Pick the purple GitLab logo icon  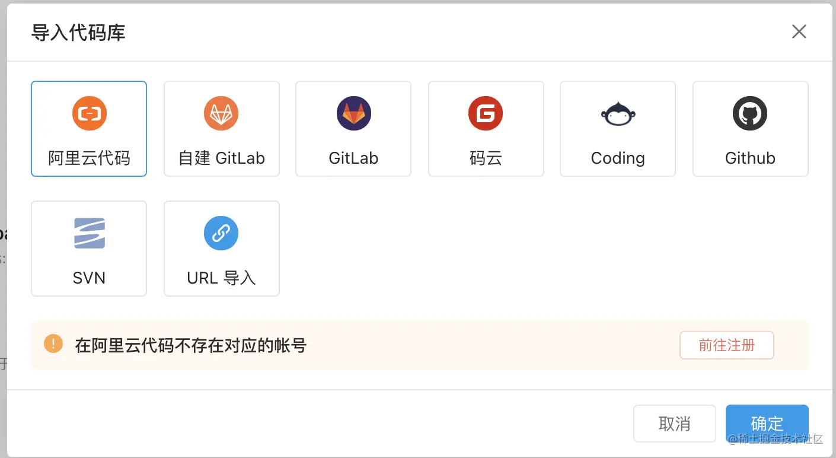click(x=353, y=113)
